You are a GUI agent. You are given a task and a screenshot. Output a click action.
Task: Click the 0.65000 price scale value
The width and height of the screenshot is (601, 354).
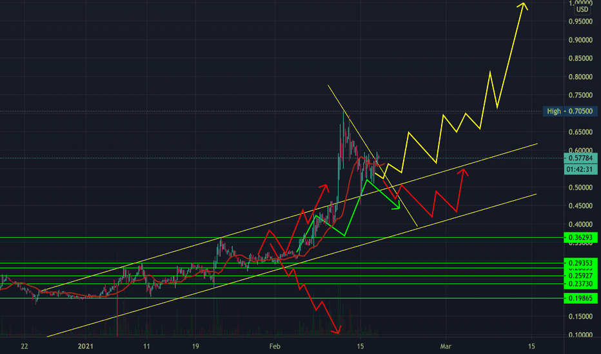point(580,132)
